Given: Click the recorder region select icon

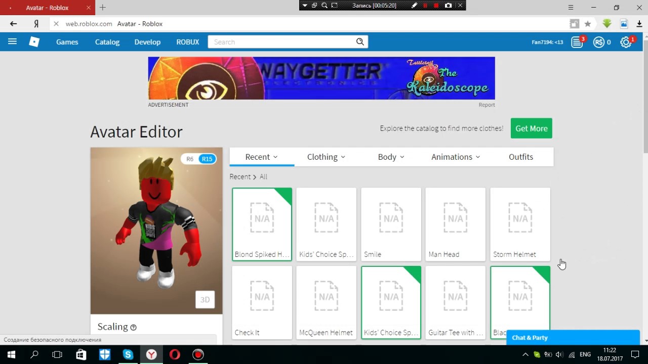Looking at the screenshot, I should 334,6.
